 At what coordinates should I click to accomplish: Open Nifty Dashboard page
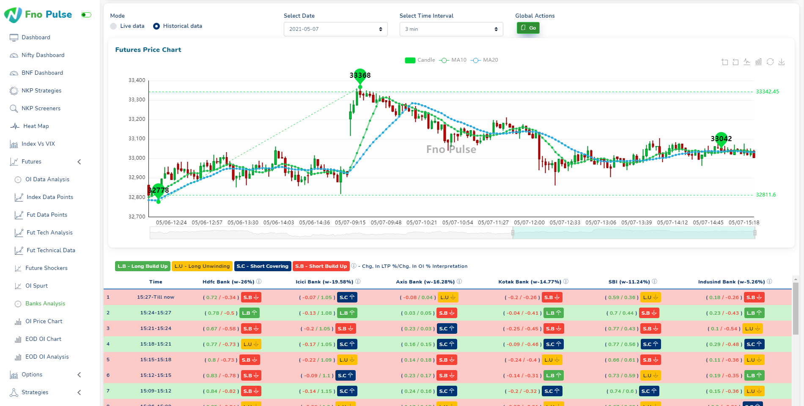pyautogui.click(x=43, y=55)
